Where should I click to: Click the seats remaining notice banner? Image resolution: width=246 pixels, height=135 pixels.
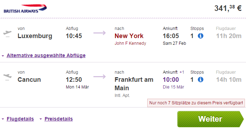[196, 103]
